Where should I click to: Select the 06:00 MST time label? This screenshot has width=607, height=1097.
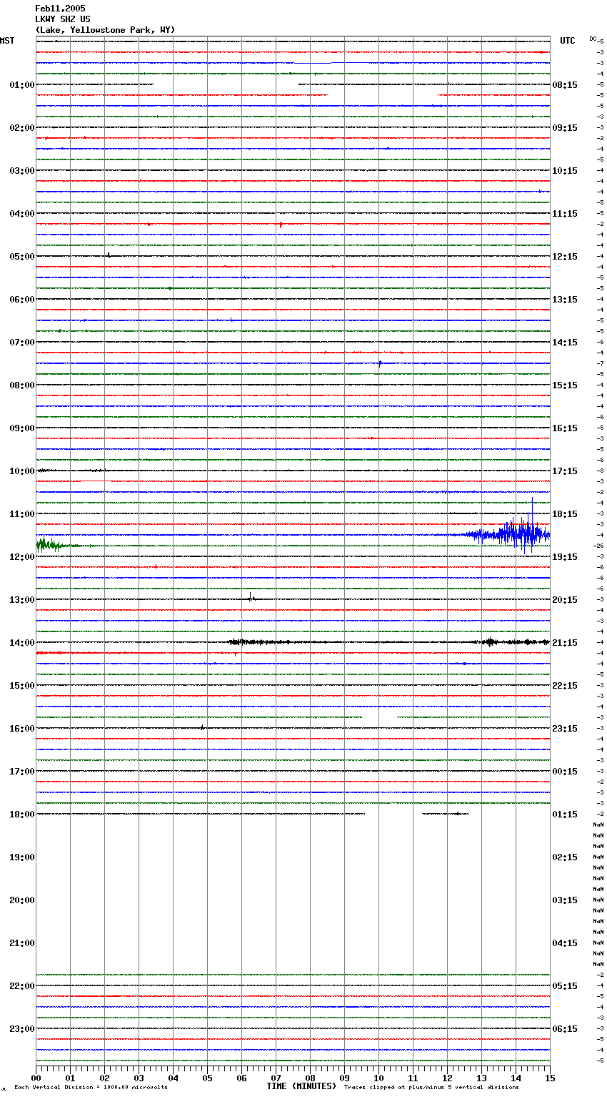[x=22, y=300]
